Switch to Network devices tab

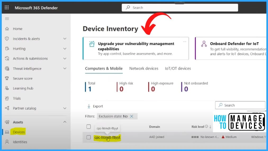click(x=144, y=68)
